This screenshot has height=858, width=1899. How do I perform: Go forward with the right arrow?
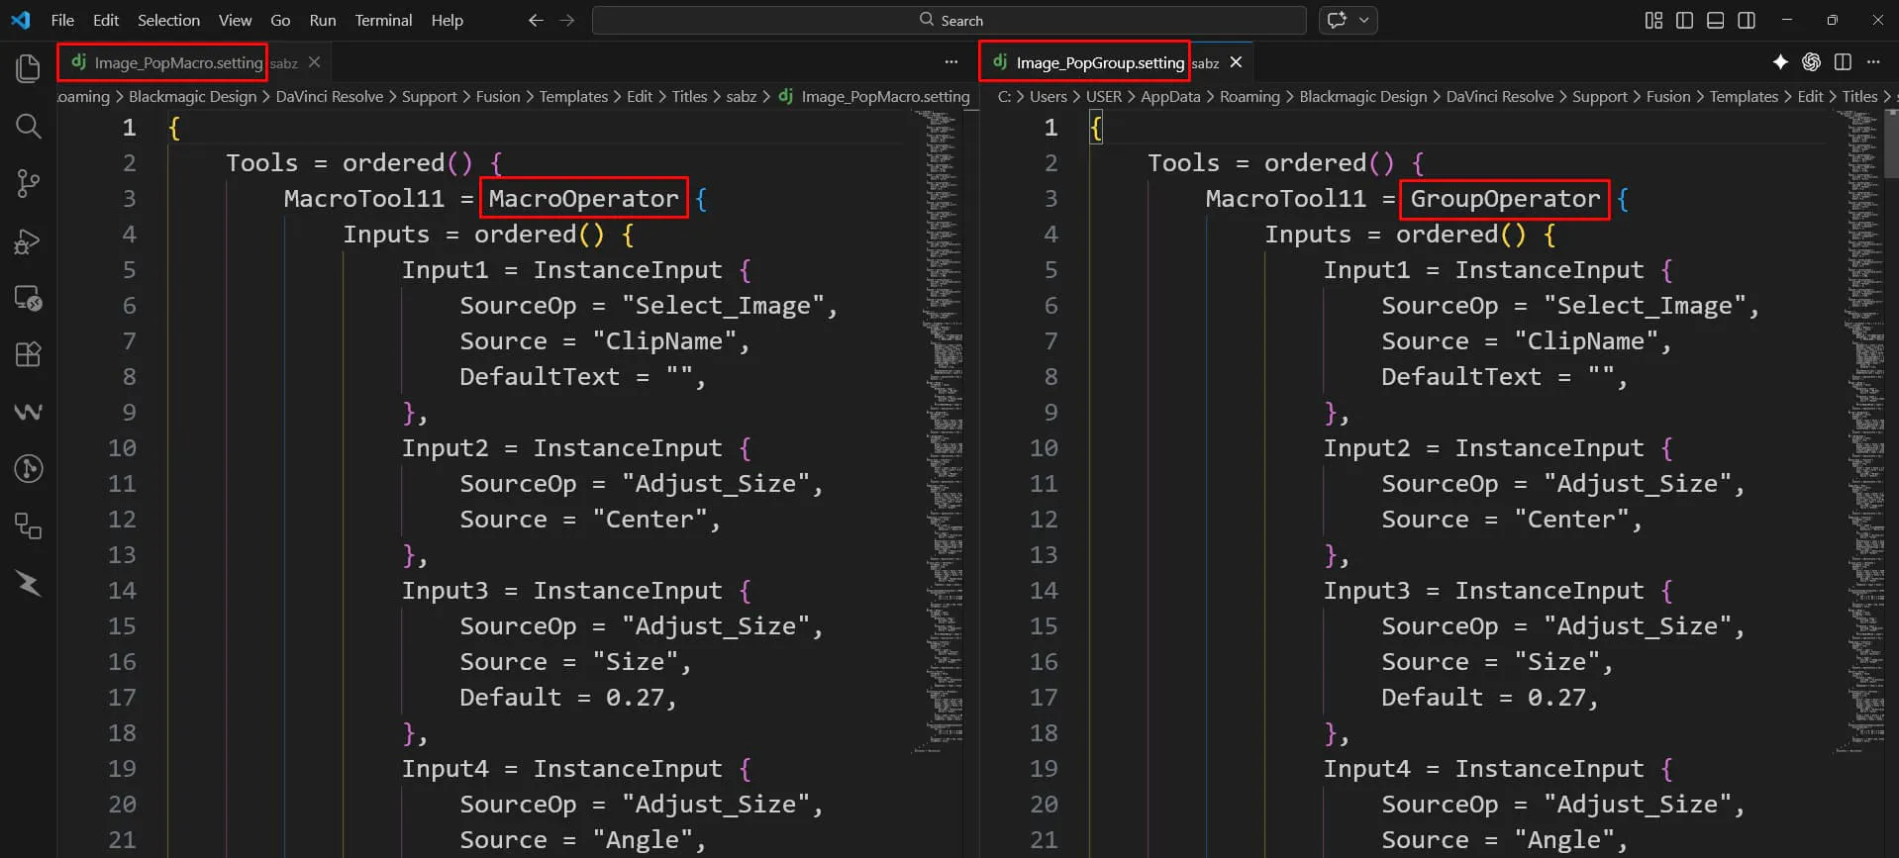click(x=567, y=20)
